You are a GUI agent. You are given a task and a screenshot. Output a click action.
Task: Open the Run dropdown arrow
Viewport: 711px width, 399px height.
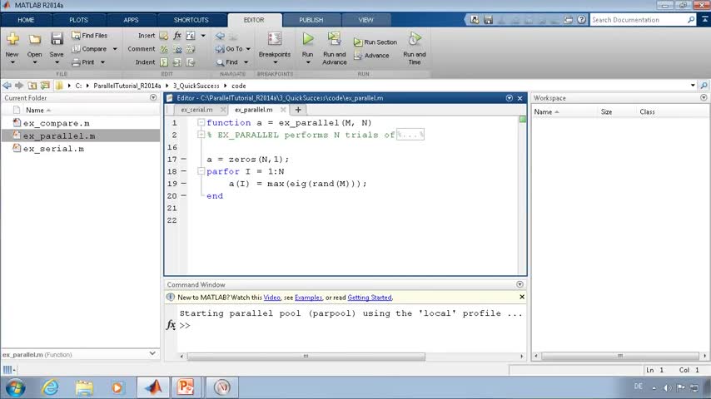pyautogui.click(x=308, y=62)
